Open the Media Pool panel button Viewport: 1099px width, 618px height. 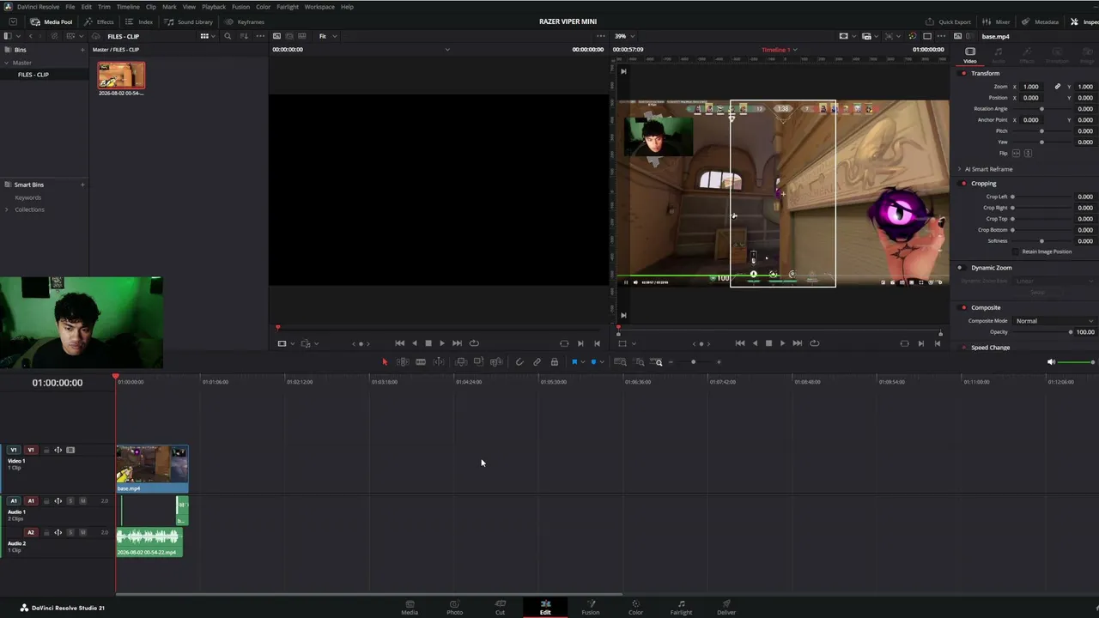[52, 21]
